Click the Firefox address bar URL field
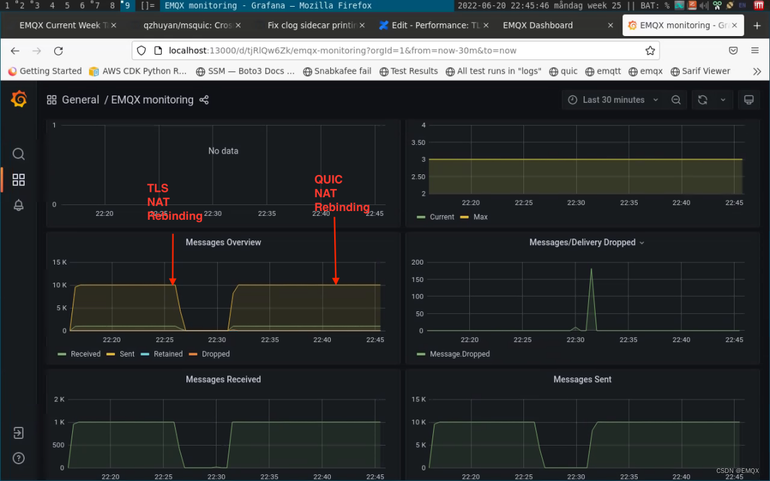 point(394,51)
